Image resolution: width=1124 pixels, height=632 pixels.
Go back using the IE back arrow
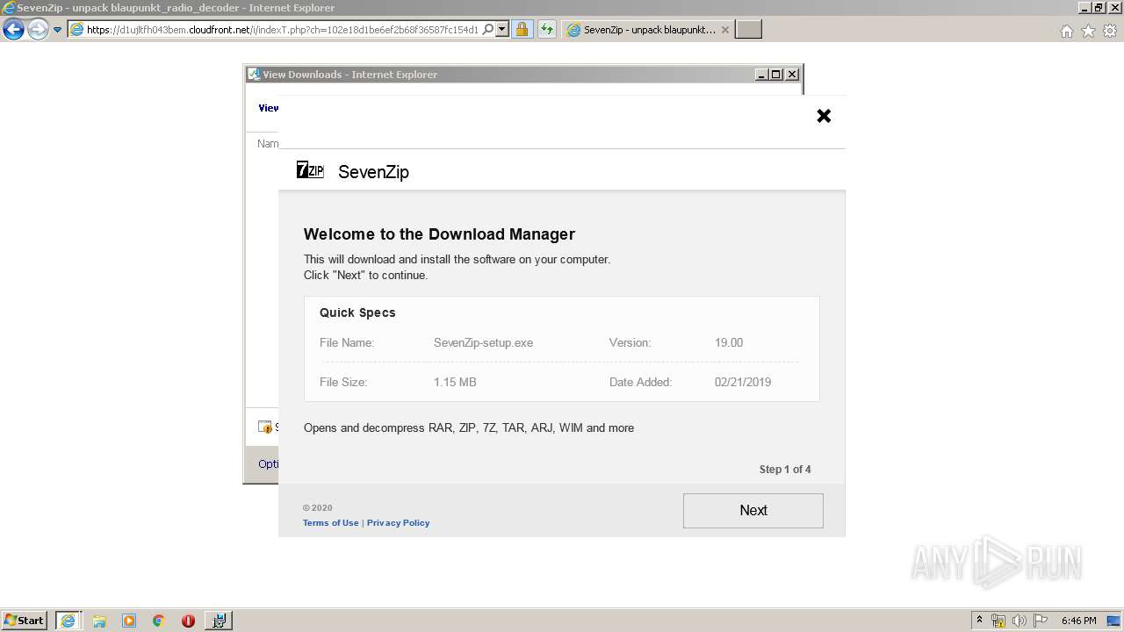click(x=13, y=29)
